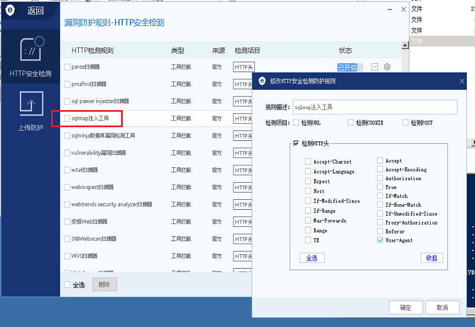Click the 状态 column header
Image resolution: width=475 pixels, height=327 pixels.
(x=345, y=51)
